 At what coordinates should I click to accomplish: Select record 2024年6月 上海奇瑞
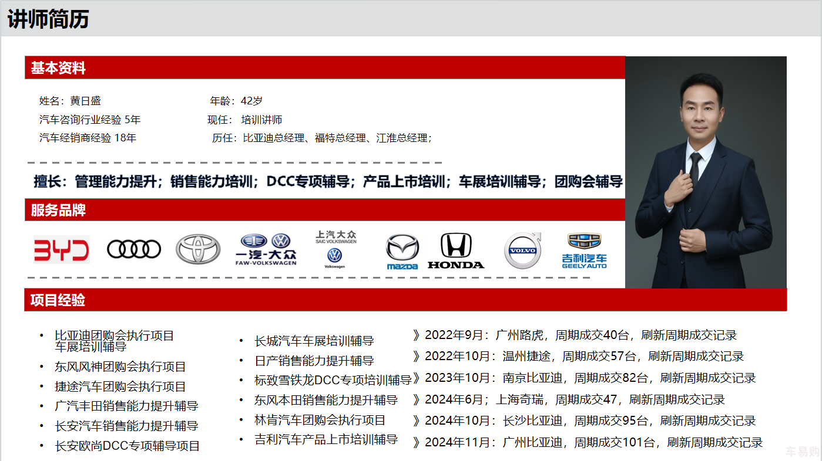click(569, 399)
